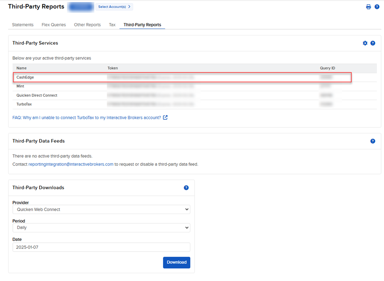Click the print icon at top right
Image resolution: width=384 pixels, height=281 pixels.
pos(369,7)
